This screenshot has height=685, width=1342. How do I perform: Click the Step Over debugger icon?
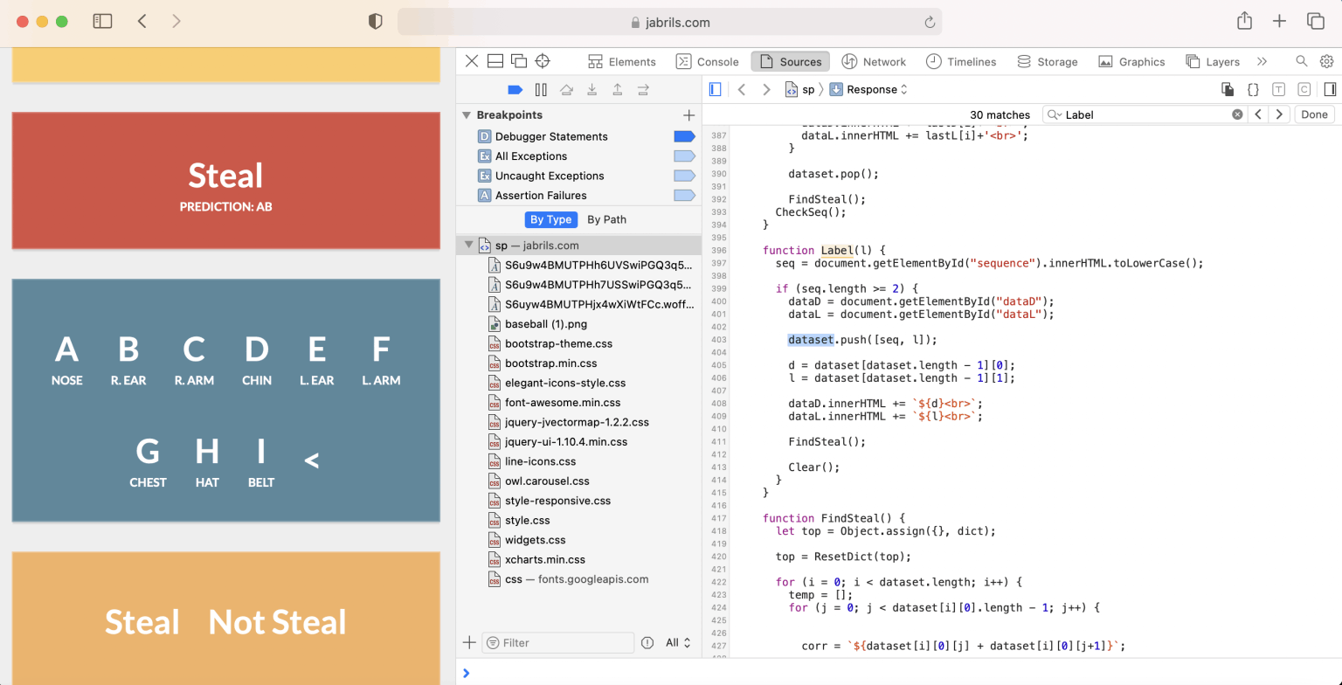[x=566, y=89]
